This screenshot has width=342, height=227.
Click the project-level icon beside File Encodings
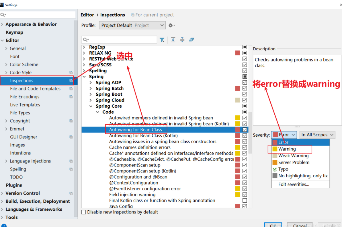pyautogui.click(x=71, y=97)
